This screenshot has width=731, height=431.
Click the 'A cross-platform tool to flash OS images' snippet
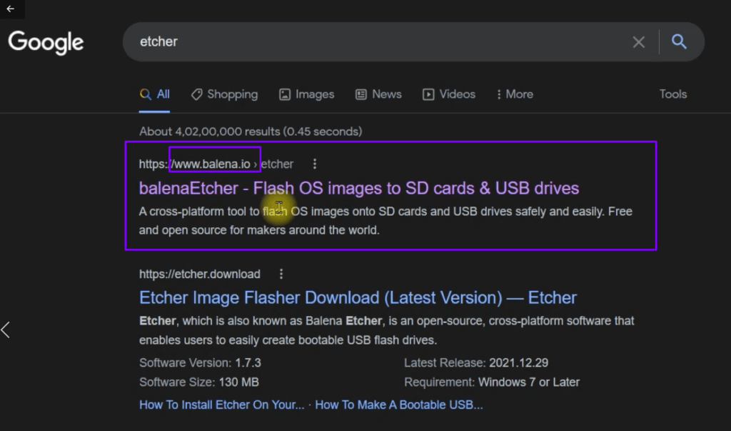pyautogui.click(x=385, y=221)
